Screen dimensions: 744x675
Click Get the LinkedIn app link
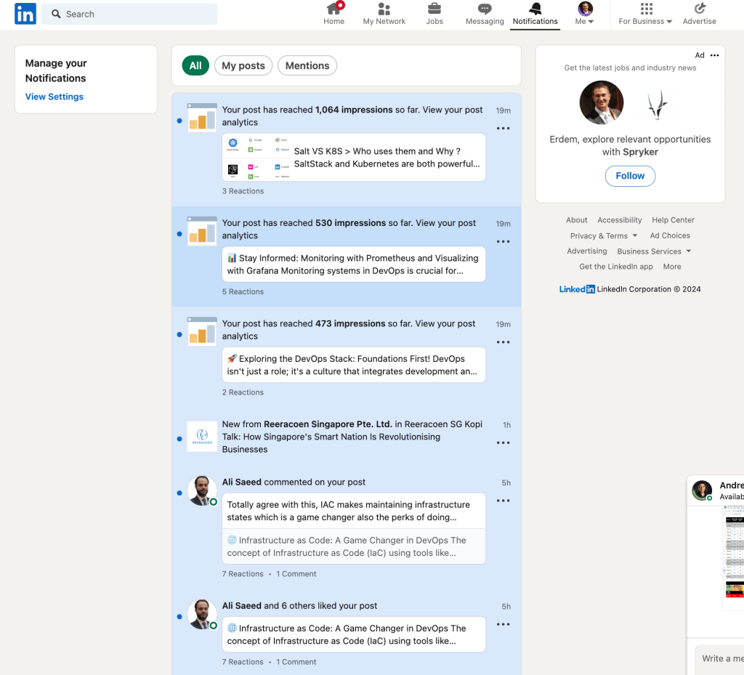(616, 267)
